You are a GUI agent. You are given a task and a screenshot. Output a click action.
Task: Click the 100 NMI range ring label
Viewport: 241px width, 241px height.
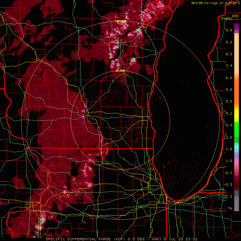coord(120,21)
